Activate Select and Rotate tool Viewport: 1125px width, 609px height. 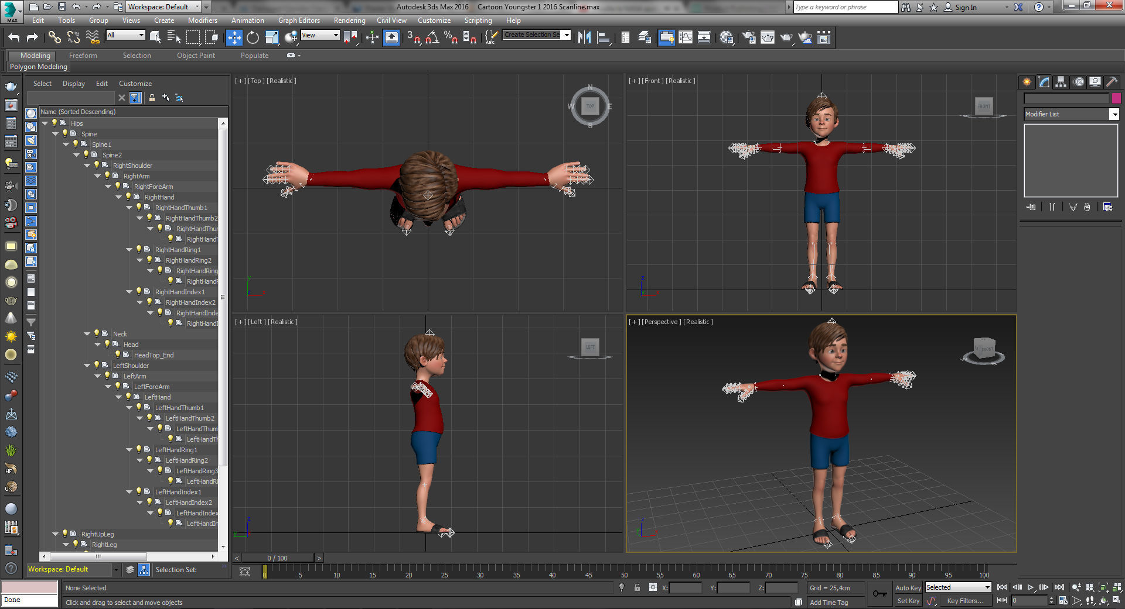point(253,38)
